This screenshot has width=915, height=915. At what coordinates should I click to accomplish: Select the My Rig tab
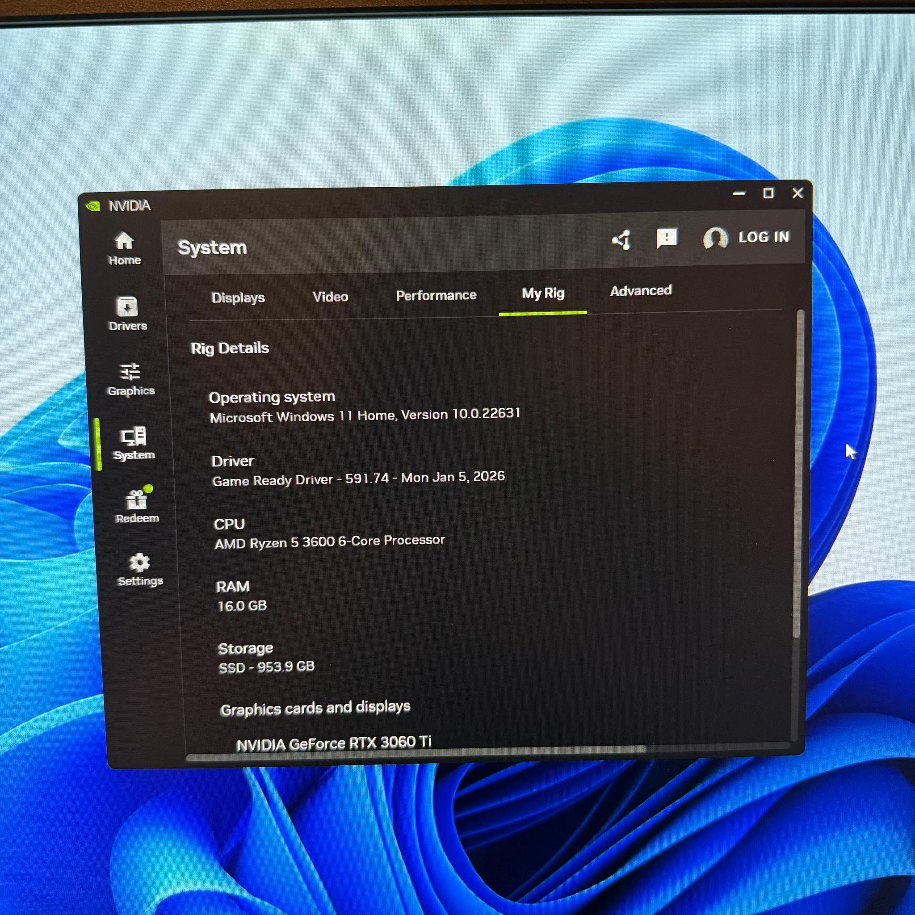click(543, 294)
